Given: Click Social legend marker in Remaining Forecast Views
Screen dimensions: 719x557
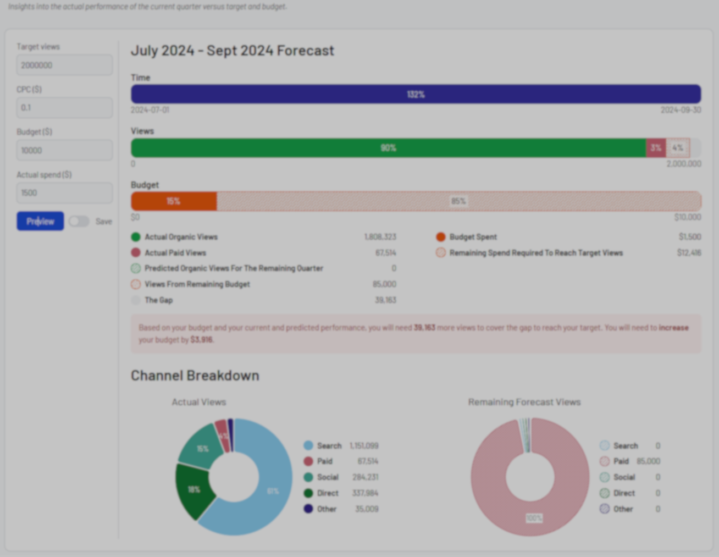Looking at the screenshot, I should tap(605, 477).
